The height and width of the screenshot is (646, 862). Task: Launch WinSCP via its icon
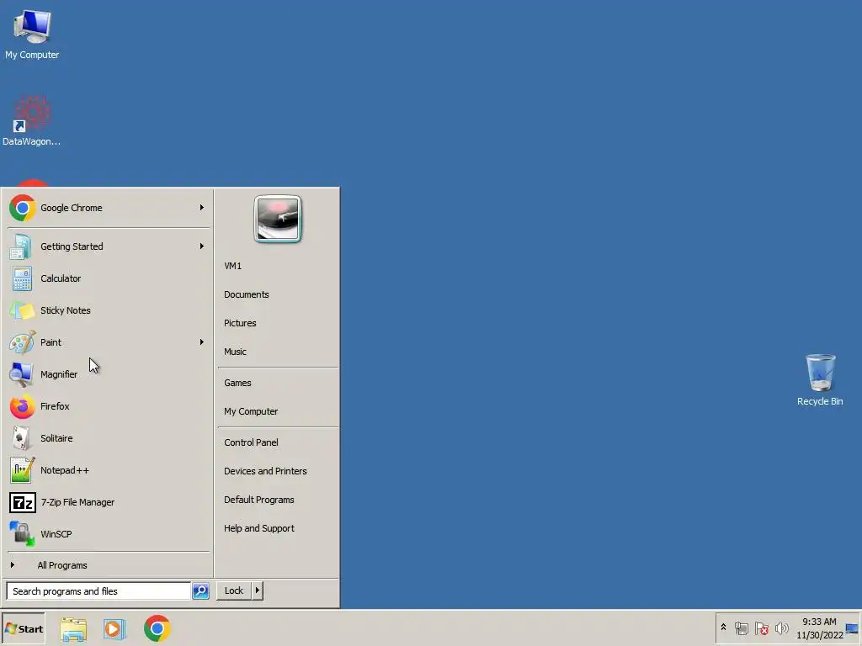point(22,534)
